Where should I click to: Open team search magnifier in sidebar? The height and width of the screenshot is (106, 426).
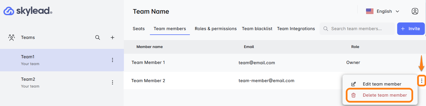tap(98, 38)
